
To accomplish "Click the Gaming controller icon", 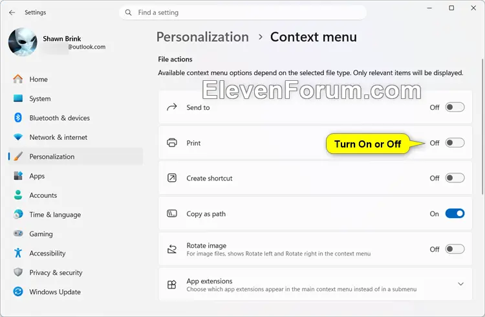I will coord(18,234).
